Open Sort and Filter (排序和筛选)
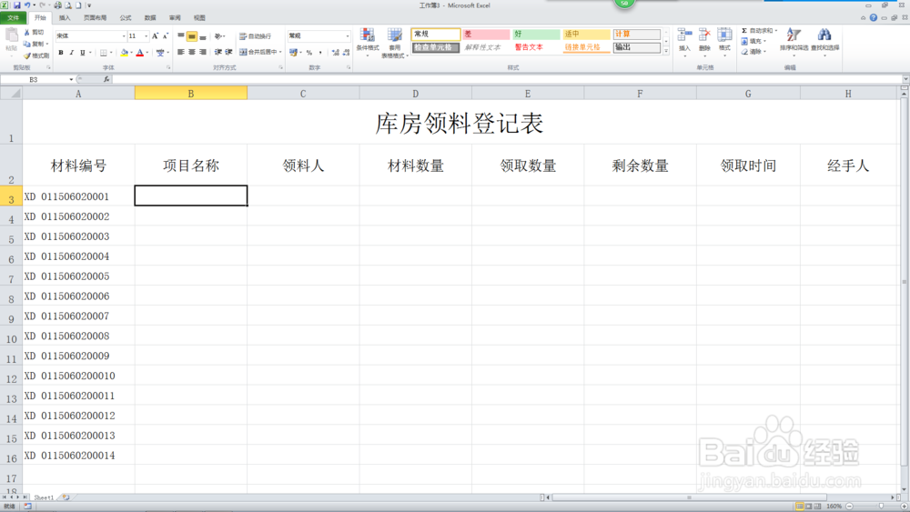This screenshot has height=512, width=910. click(794, 41)
